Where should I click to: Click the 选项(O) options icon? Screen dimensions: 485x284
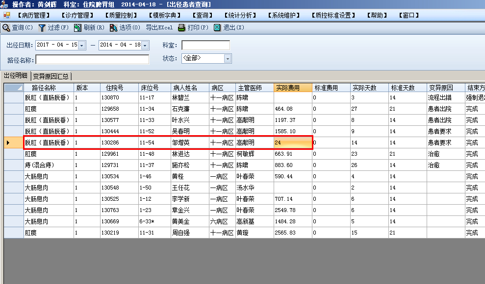tap(113, 28)
